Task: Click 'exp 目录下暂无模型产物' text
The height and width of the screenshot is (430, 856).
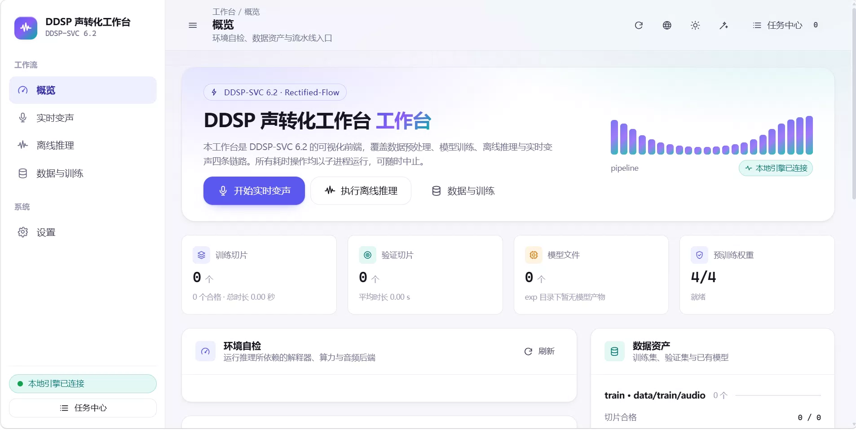Action: coord(565,297)
